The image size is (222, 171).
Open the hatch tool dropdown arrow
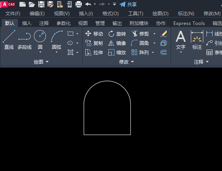click(77, 52)
